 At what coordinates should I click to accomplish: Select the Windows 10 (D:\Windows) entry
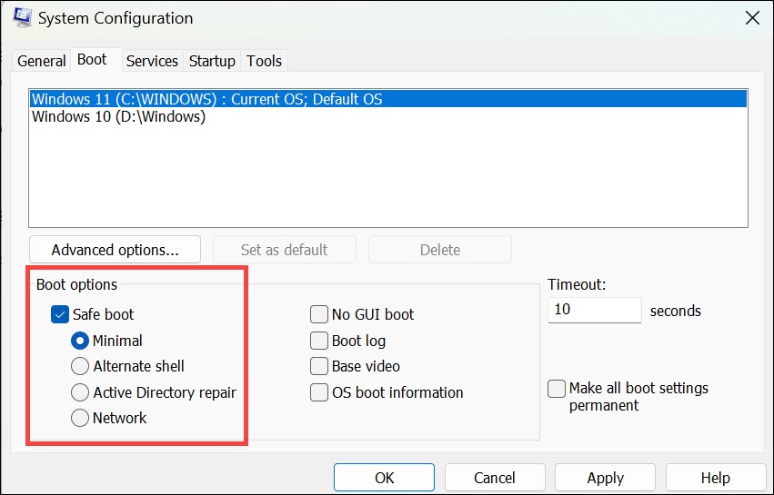(x=118, y=117)
